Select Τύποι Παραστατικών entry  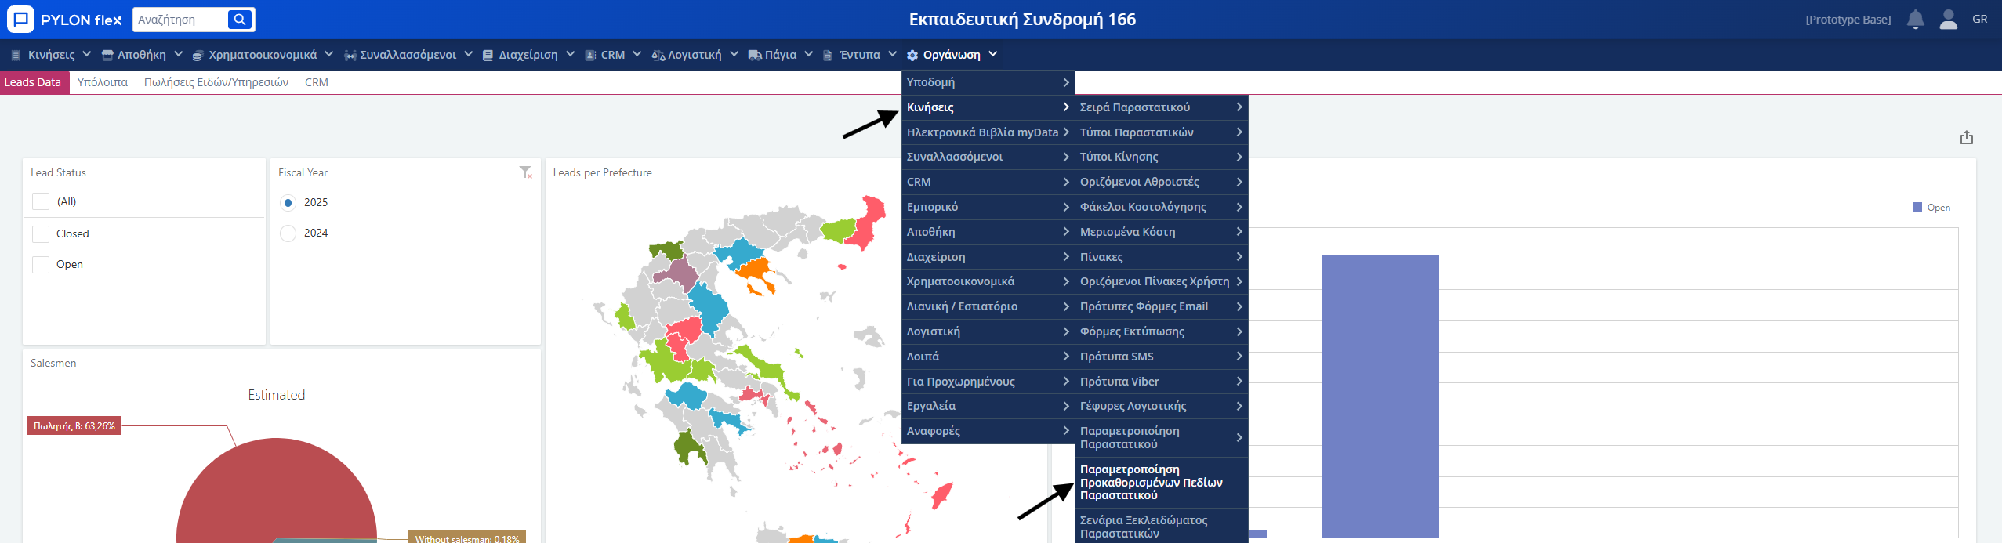click(1161, 132)
